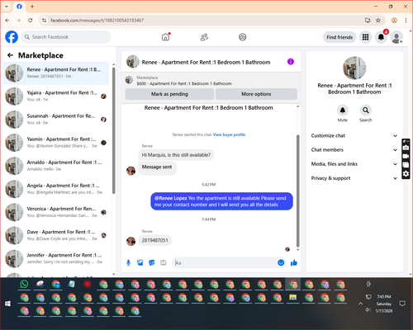Expand Customize chat section
This screenshot has height=330, width=413.
pos(354,135)
